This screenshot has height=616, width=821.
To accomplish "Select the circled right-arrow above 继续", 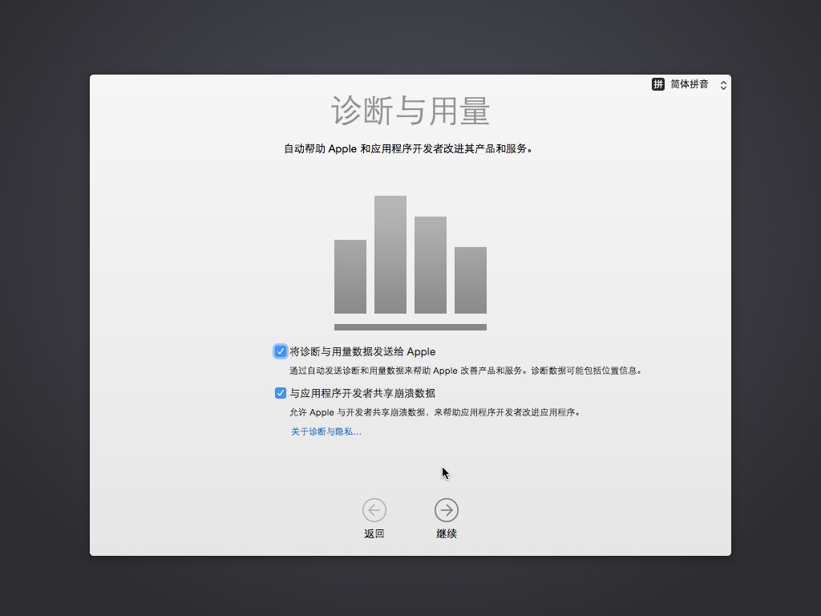I will 447,509.
